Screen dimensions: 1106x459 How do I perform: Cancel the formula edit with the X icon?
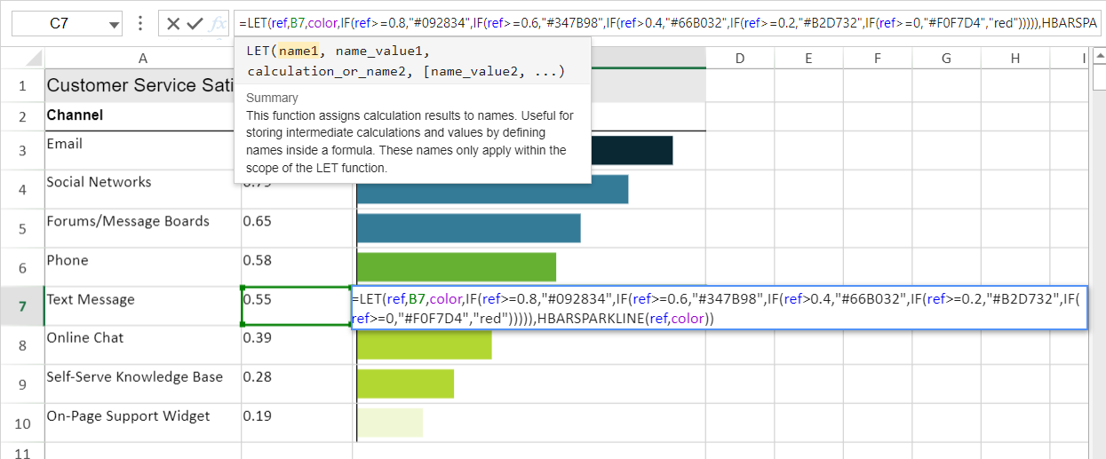point(173,24)
